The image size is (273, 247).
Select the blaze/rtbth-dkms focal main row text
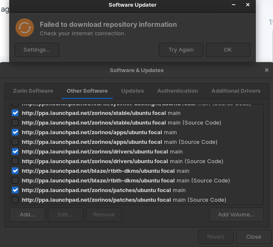(106, 171)
